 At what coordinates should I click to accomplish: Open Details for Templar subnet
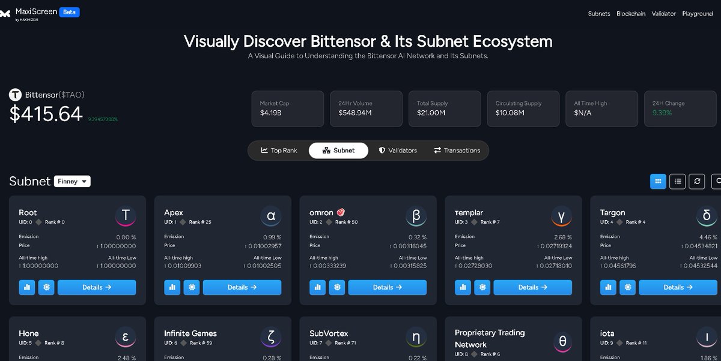[x=533, y=287]
